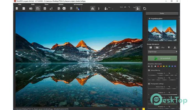
Task: Click the split comparison view icon
Action: [93, 9]
